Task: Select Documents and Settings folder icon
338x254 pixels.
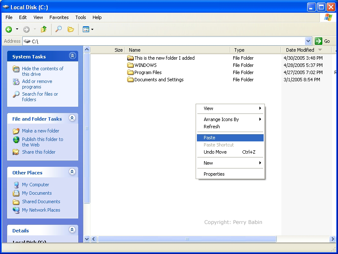Action: (x=131, y=80)
